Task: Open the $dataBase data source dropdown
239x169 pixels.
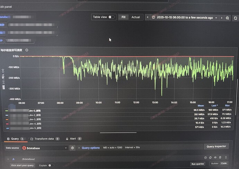Action: pos(45,148)
